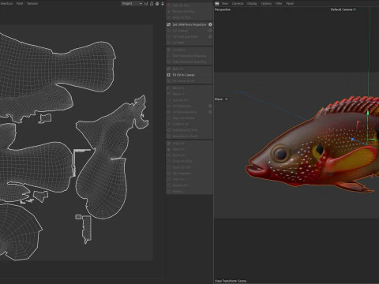Viewport: 379px width, 284px height.
Task: Open the Selection menu in UV editor
Action: 6,3
